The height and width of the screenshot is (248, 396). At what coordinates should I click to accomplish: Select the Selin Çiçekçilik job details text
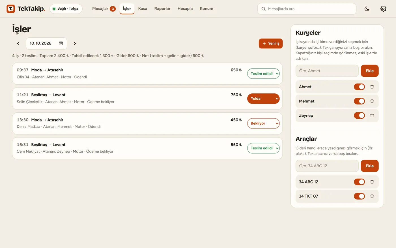pos(66,102)
